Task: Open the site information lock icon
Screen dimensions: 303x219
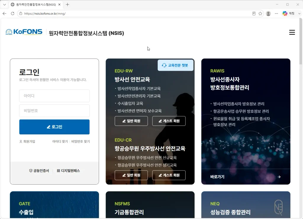Action: click(x=21, y=14)
